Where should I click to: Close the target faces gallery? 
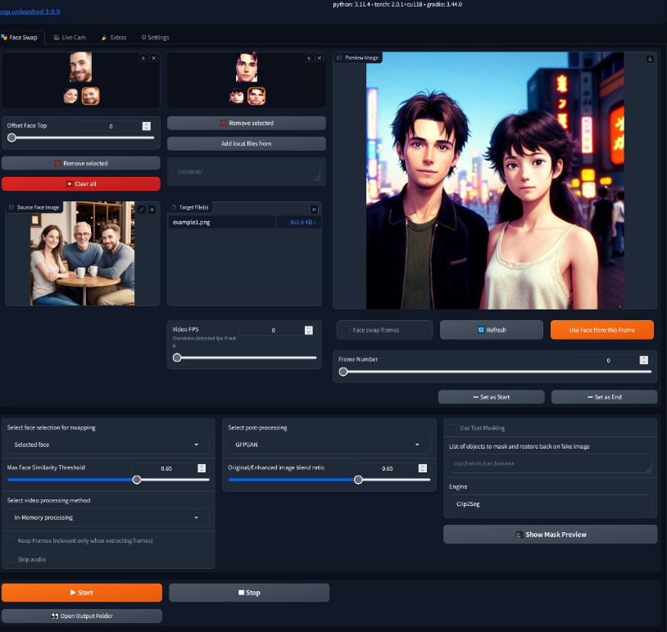coord(319,58)
